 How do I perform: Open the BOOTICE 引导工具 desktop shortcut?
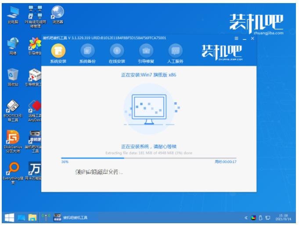[x=13, y=111]
